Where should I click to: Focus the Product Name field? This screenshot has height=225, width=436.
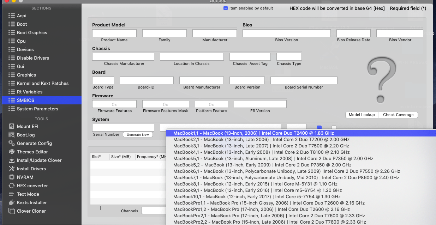pos(114,33)
